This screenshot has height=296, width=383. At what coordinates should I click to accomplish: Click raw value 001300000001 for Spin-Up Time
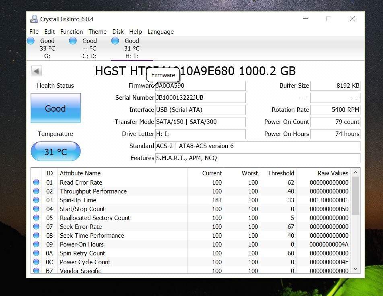[329, 200]
